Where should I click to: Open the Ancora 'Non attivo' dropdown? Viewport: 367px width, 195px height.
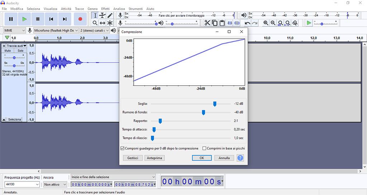(x=55, y=184)
